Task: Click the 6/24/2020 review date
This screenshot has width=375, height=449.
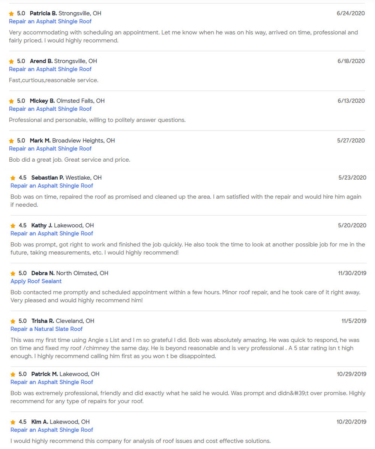Action: 351,14
